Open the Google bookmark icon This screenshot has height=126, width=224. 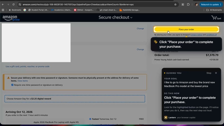click(x=25, y=10)
